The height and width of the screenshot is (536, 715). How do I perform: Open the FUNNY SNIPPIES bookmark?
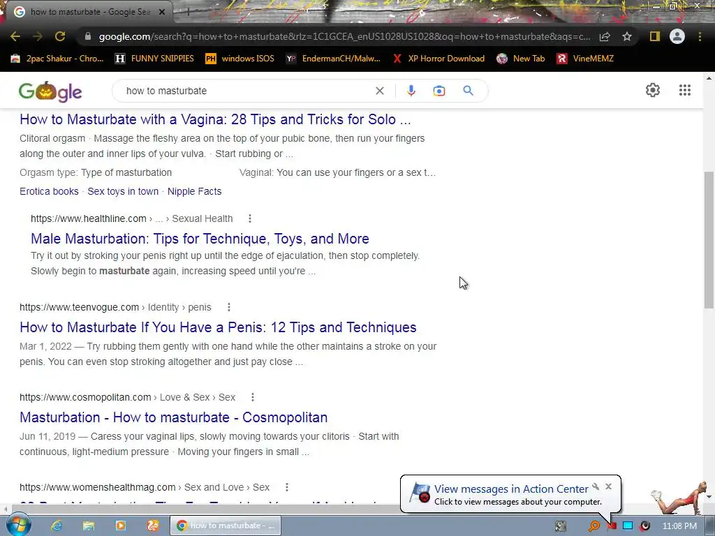coord(154,59)
